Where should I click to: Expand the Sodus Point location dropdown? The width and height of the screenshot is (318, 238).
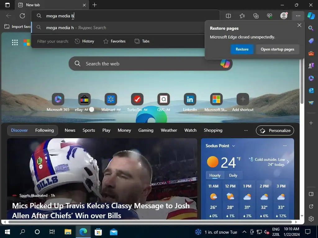click(x=234, y=146)
